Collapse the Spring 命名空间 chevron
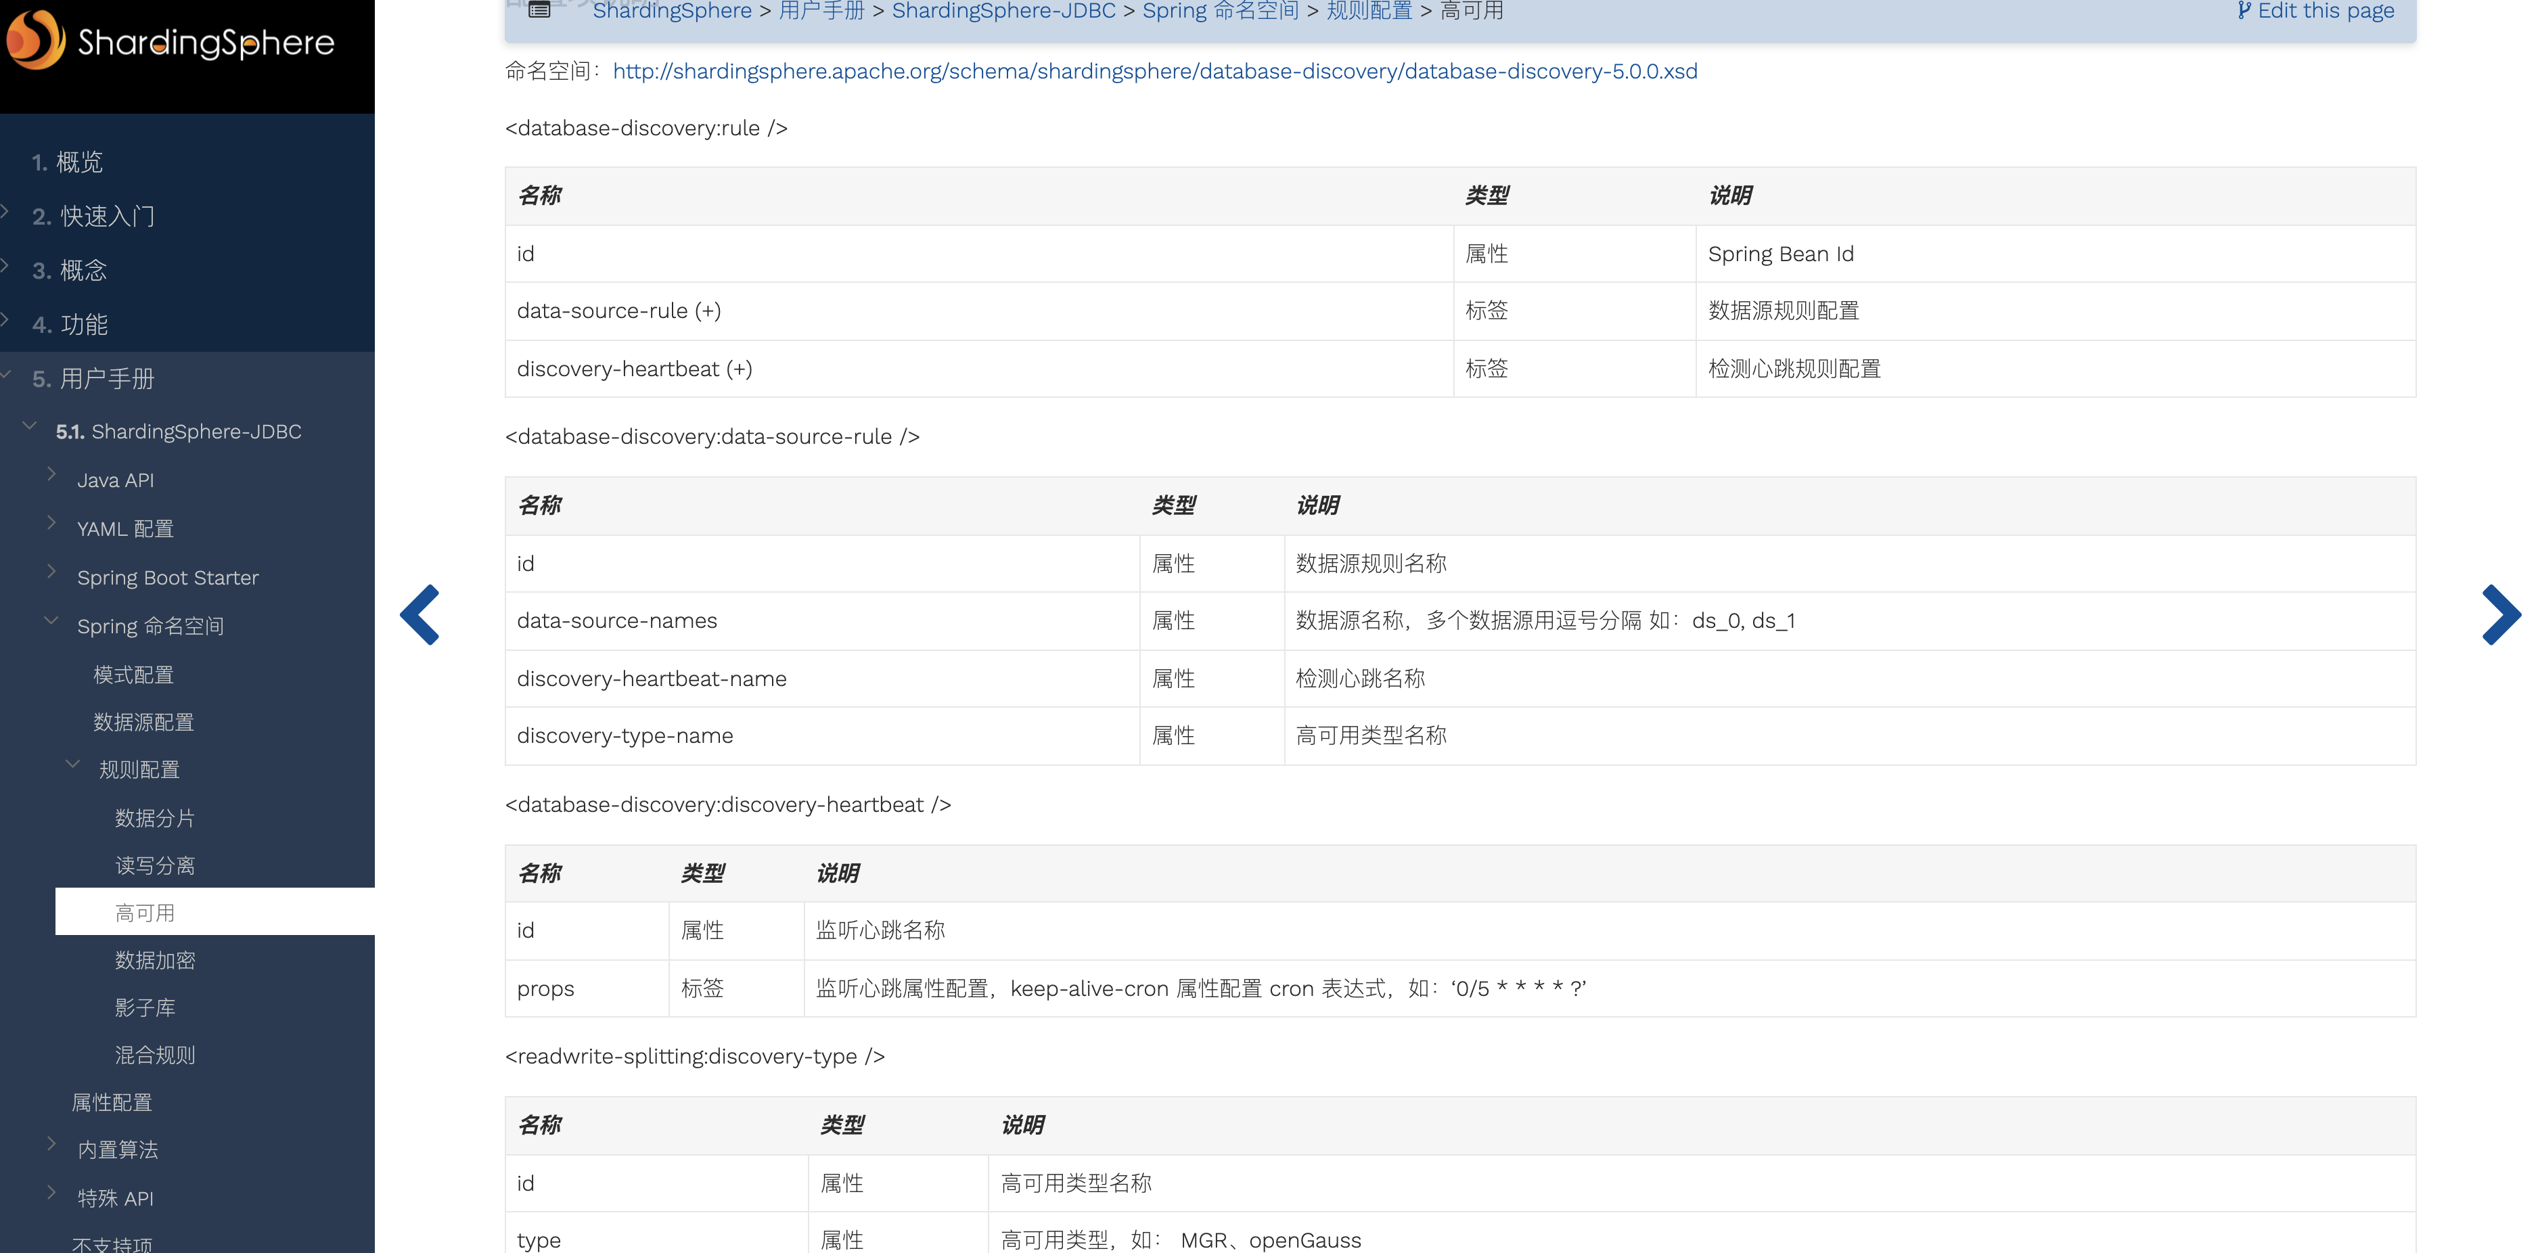2540x1253 pixels. click(52, 621)
